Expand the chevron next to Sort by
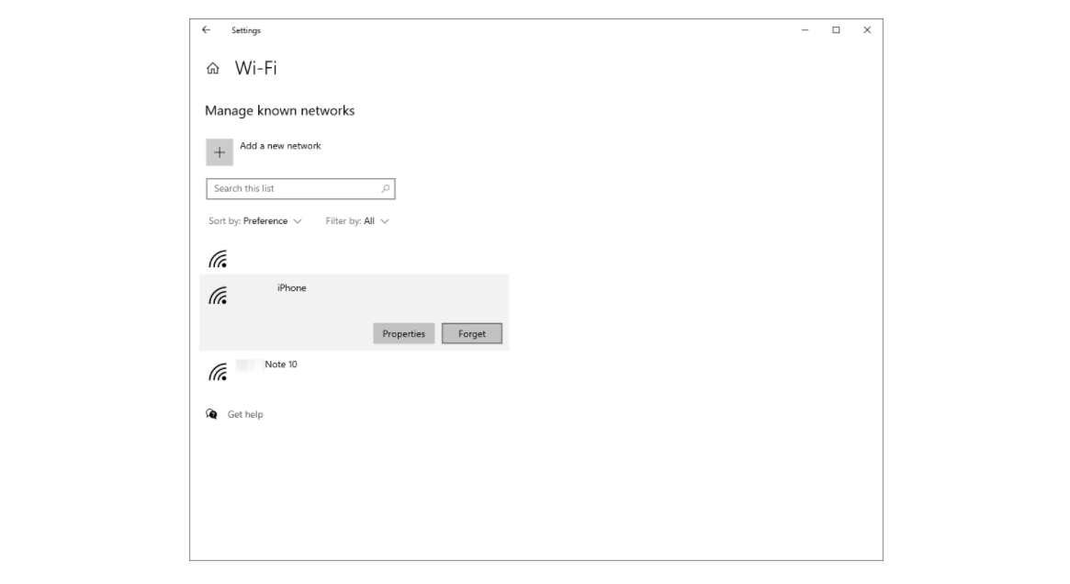Image resolution: width=1070 pixels, height=584 pixels. click(x=296, y=220)
